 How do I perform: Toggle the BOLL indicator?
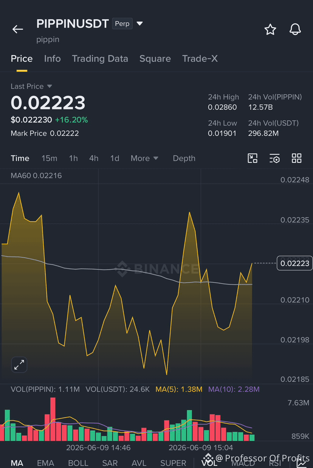point(78,463)
